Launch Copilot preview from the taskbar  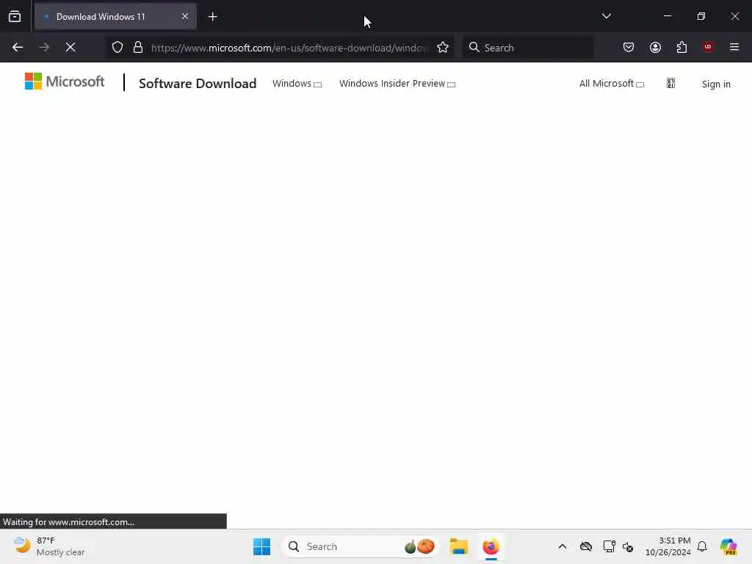pyautogui.click(x=728, y=546)
